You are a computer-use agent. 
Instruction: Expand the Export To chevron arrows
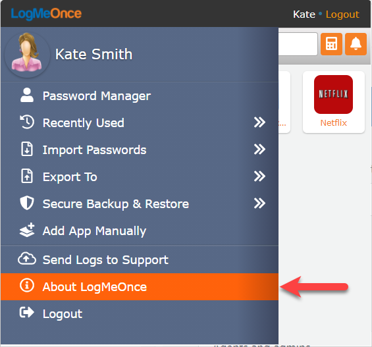[x=259, y=176]
